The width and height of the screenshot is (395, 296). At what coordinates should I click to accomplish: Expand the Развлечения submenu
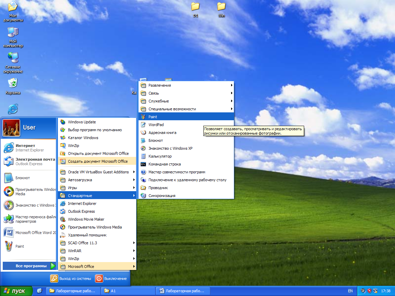click(186, 85)
